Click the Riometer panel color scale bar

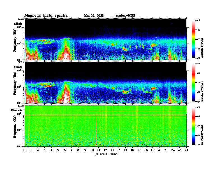193,126
